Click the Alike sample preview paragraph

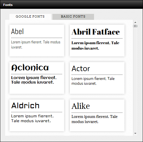coord(95,119)
